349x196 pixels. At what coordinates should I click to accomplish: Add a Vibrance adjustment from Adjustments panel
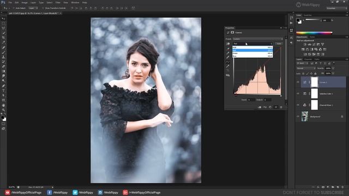323,45
